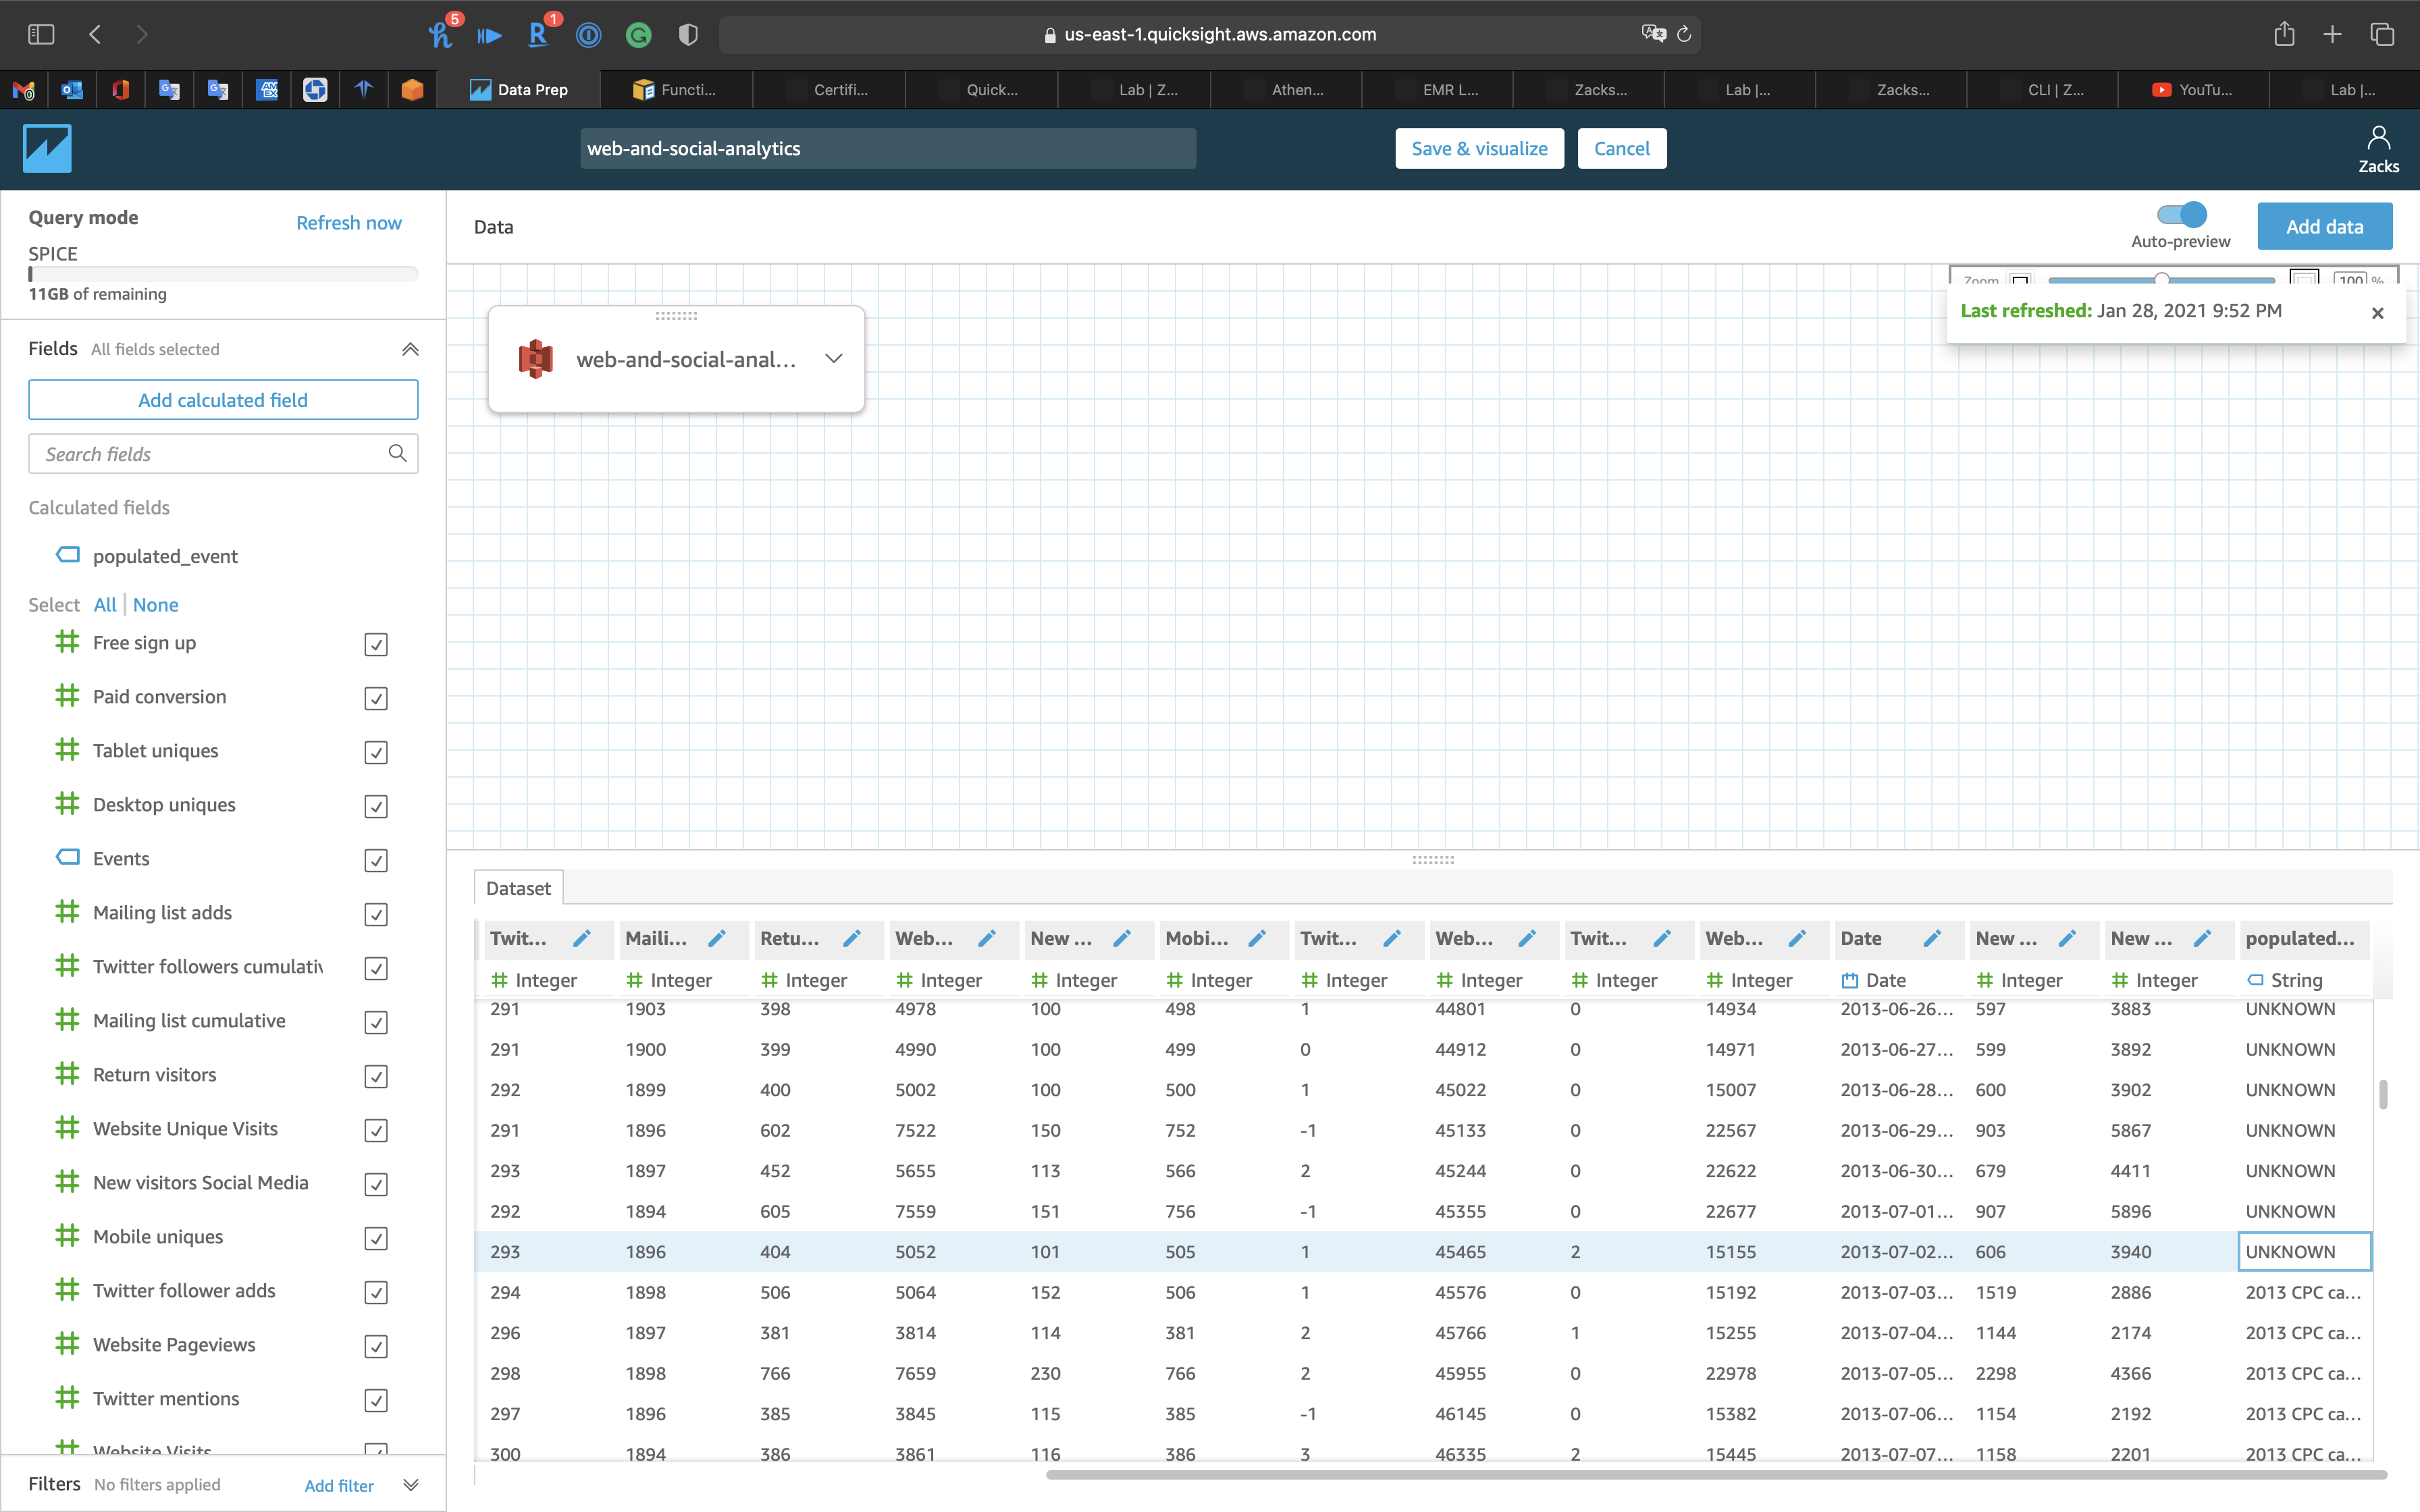Click the browser page reload icon
The height and width of the screenshot is (1512, 2420).
[1684, 34]
